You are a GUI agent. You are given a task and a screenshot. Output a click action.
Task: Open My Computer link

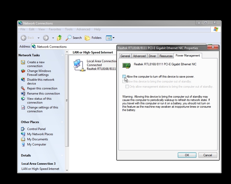click(37, 144)
